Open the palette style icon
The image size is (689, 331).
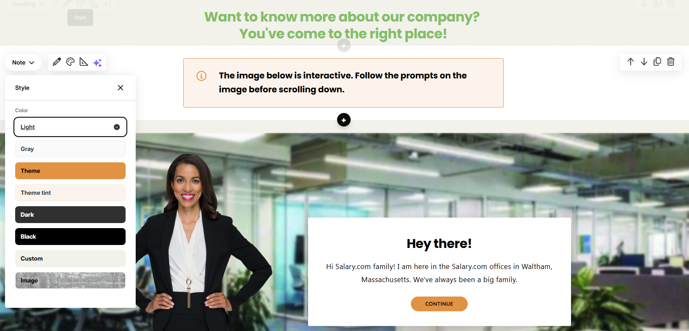[70, 62]
